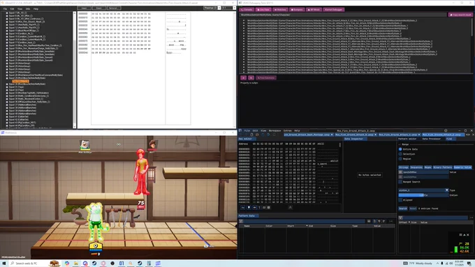The width and height of the screenshot is (475, 267).
Task: Open the Pattern editor tab
Action: (x=407, y=139)
